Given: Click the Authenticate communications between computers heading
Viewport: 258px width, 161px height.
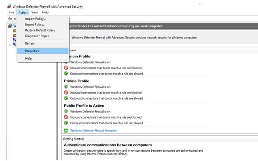Looking at the screenshot, I should pyautogui.click(x=108, y=145).
